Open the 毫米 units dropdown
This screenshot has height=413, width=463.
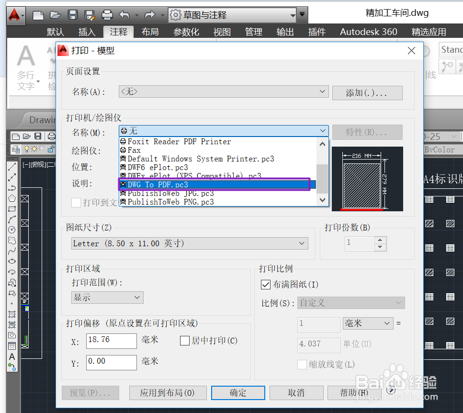coord(368,323)
